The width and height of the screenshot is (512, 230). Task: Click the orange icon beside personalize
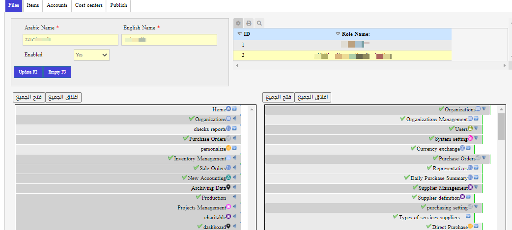click(x=228, y=148)
